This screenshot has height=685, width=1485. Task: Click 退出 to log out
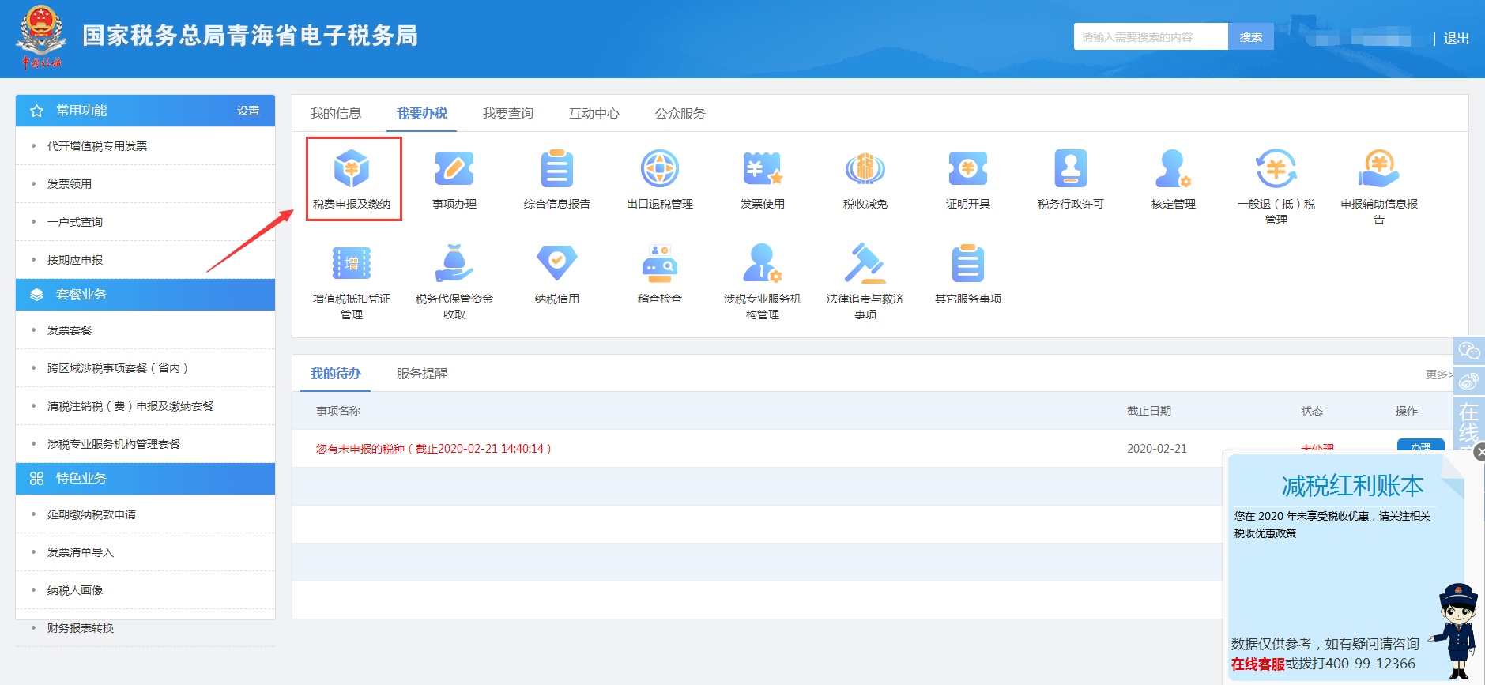[1456, 39]
